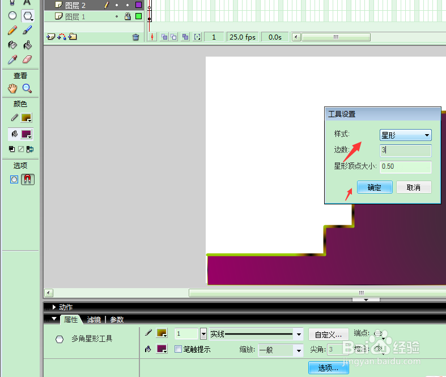Click the 边数 sides input field
This screenshot has height=377, width=446.
click(x=406, y=150)
